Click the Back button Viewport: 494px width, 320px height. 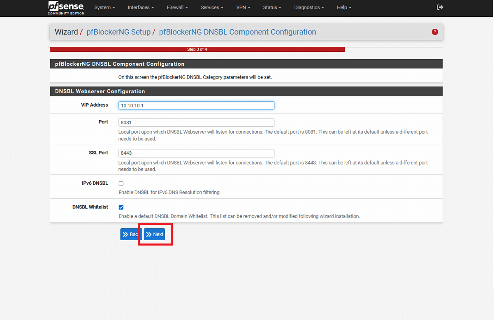[x=131, y=234]
